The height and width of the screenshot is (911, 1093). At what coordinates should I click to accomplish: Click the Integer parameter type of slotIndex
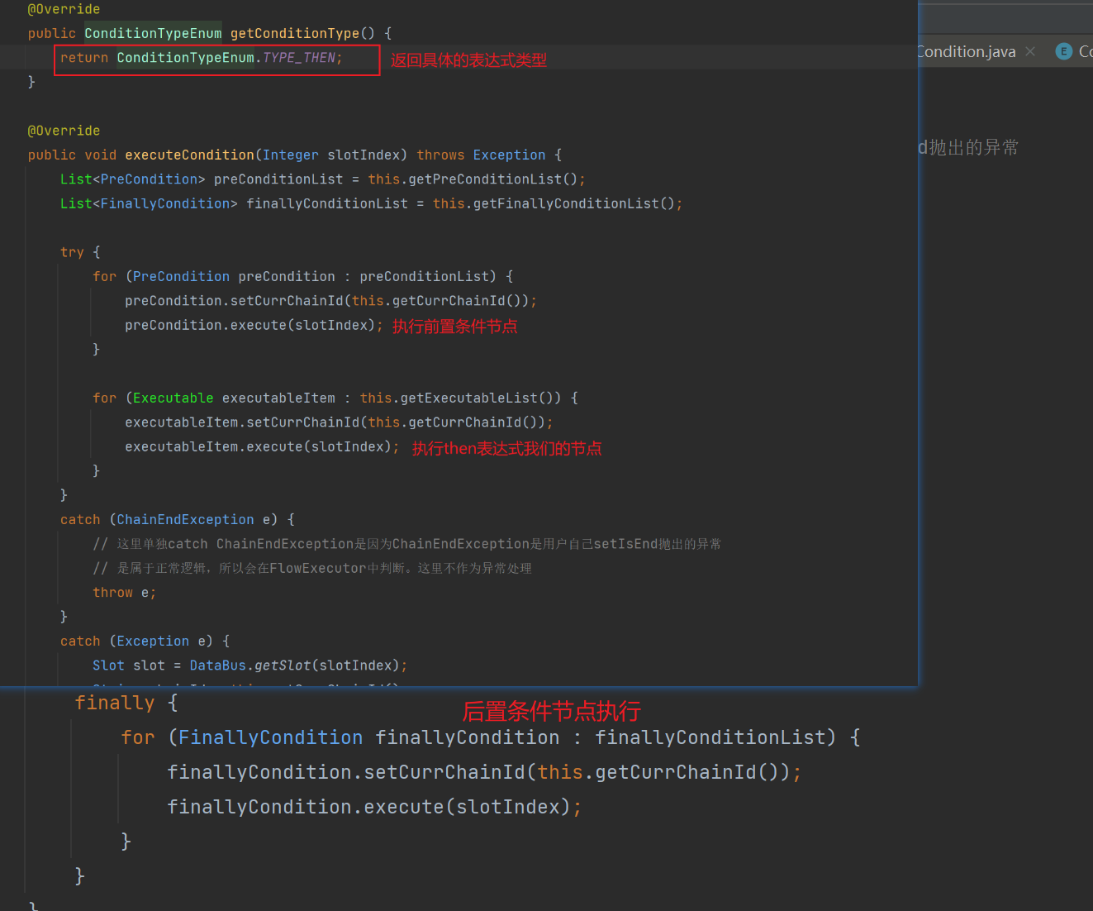tap(291, 155)
